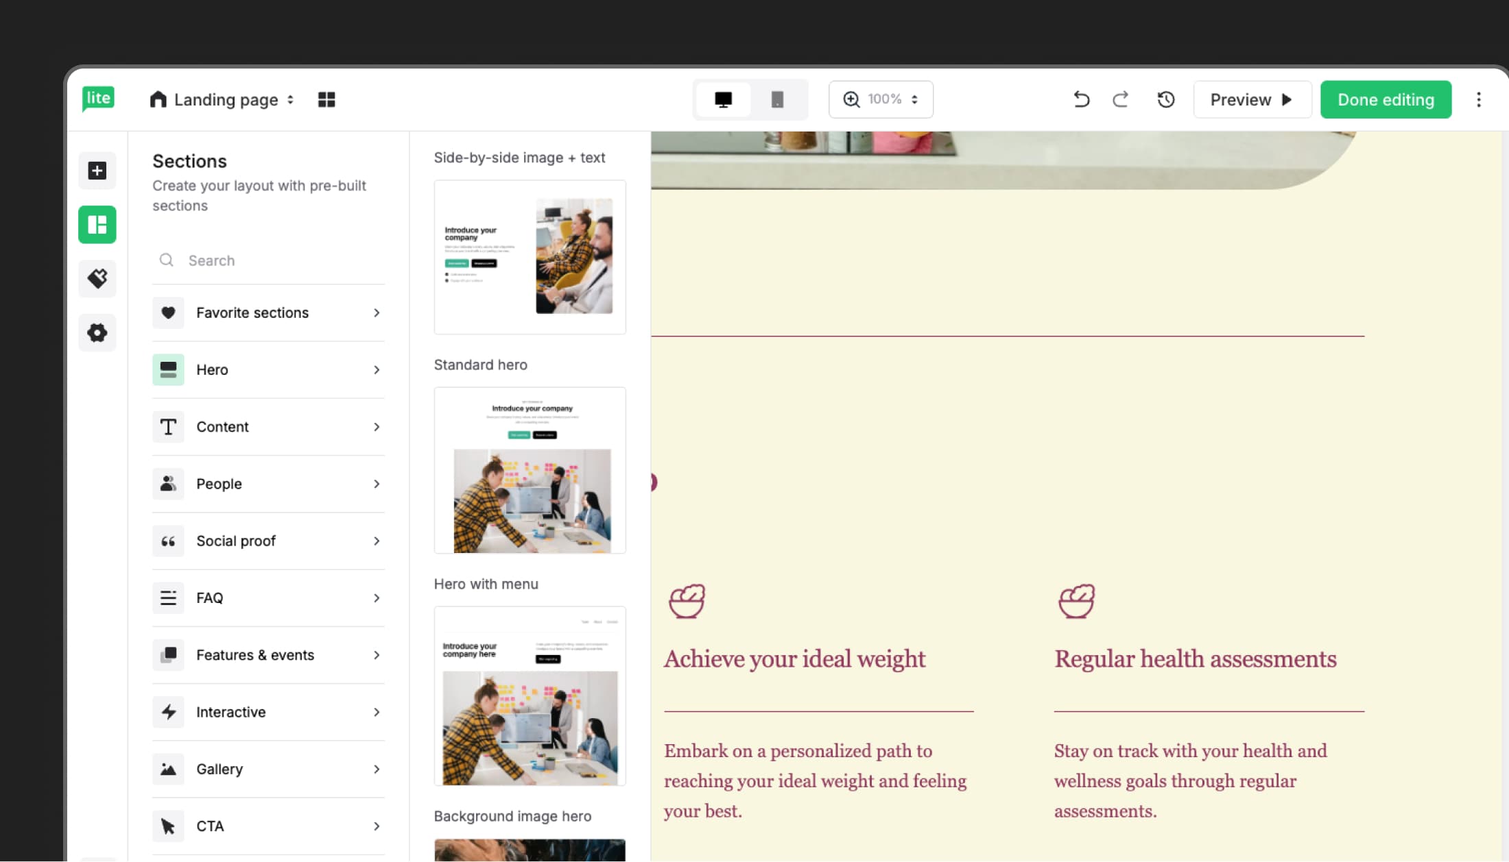This screenshot has height=862, width=1509.
Task: Expand Features & events chevron
Action: [x=377, y=655]
